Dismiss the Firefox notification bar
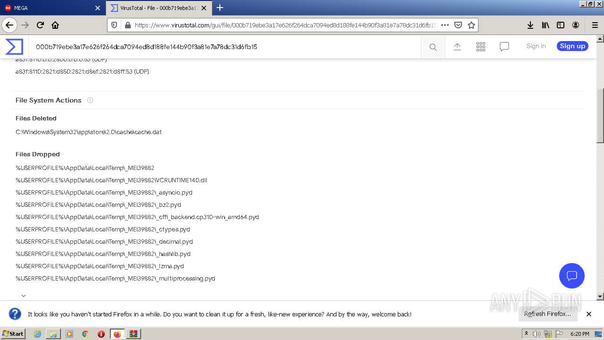604x340 pixels. [588, 314]
